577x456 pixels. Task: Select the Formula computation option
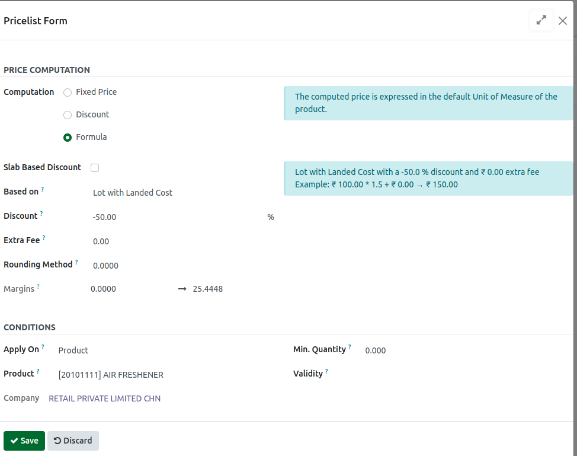pyautogui.click(x=67, y=137)
